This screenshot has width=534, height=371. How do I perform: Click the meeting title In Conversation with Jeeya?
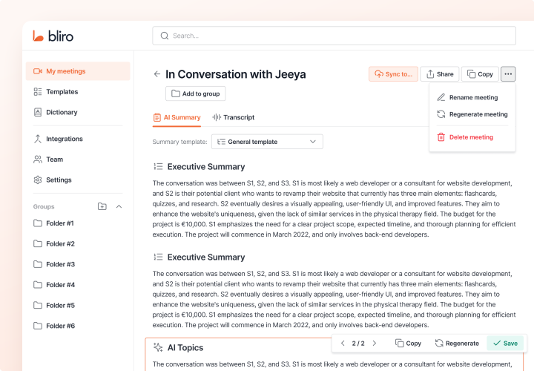[x=236, y=74]
